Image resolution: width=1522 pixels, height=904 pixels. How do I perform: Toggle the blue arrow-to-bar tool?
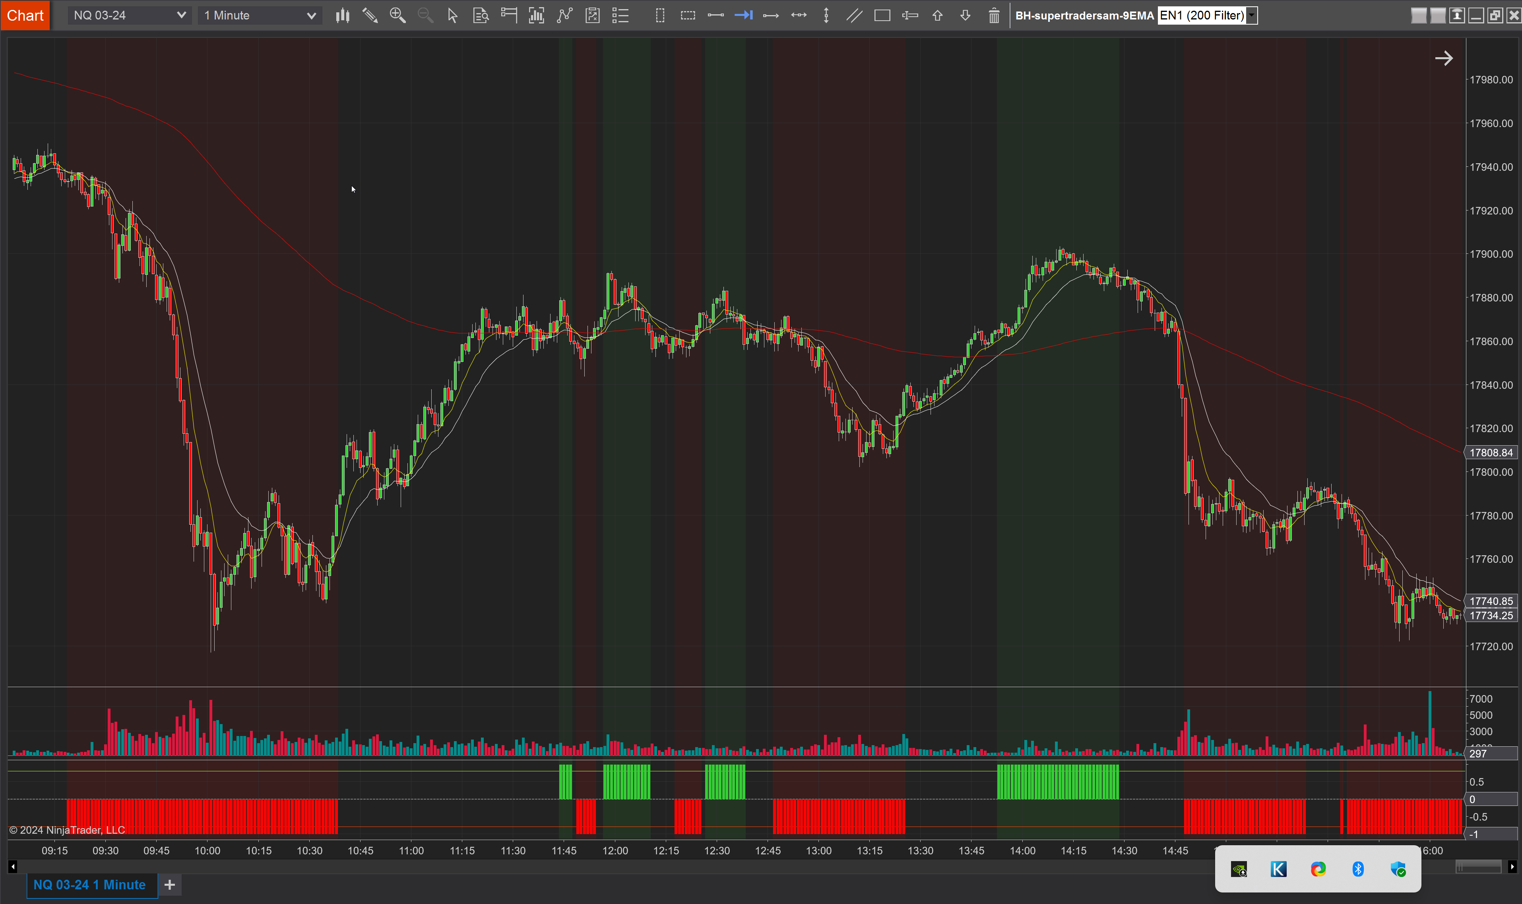point(744,15)
